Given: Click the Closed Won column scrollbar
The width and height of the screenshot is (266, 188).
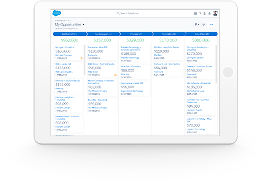Looking at the screenshot, I should pos(216,64).
